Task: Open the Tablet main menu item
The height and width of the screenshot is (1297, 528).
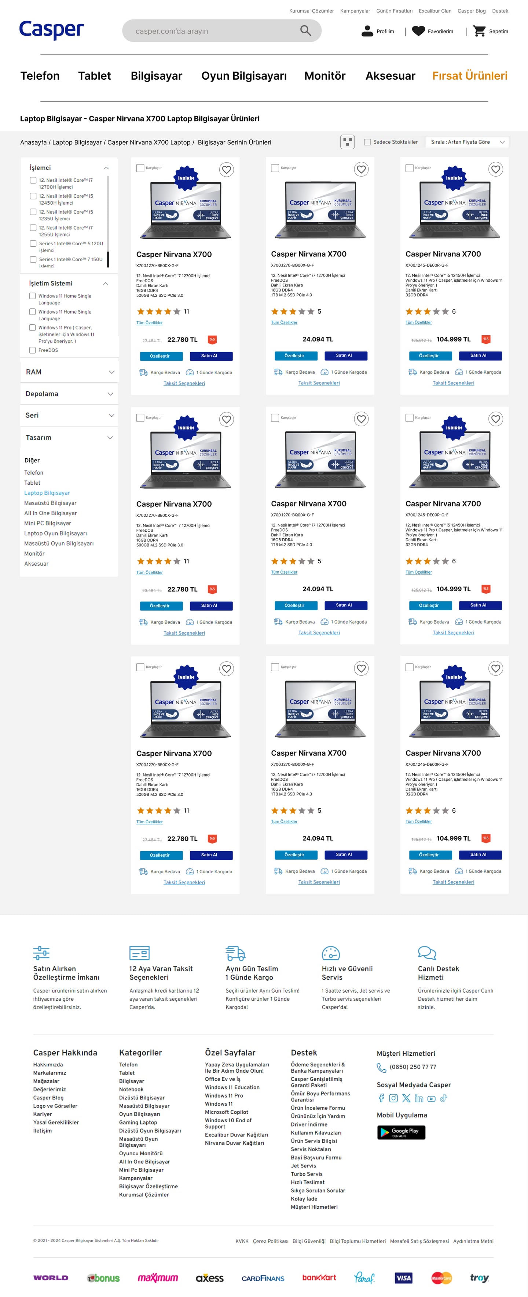Action: [95, 76]
